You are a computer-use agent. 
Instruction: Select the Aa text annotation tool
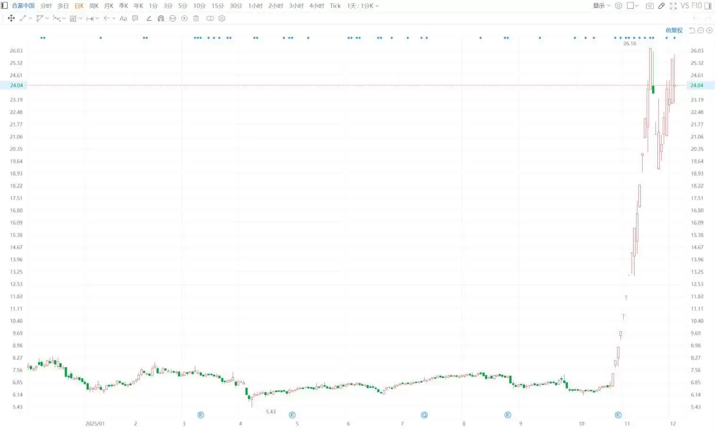coord(123,18)
